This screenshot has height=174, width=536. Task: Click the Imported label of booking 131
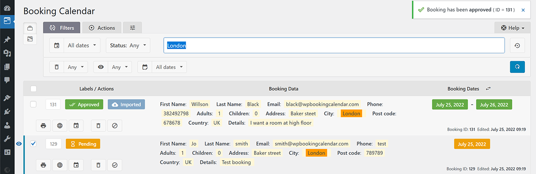pyautogui.click(x=126, y=104)
